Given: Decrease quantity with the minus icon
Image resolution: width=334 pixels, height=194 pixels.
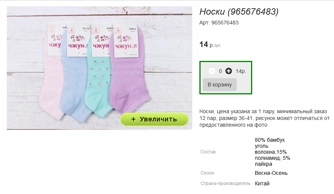Looking at the screenshot, I should coord(212,71).
